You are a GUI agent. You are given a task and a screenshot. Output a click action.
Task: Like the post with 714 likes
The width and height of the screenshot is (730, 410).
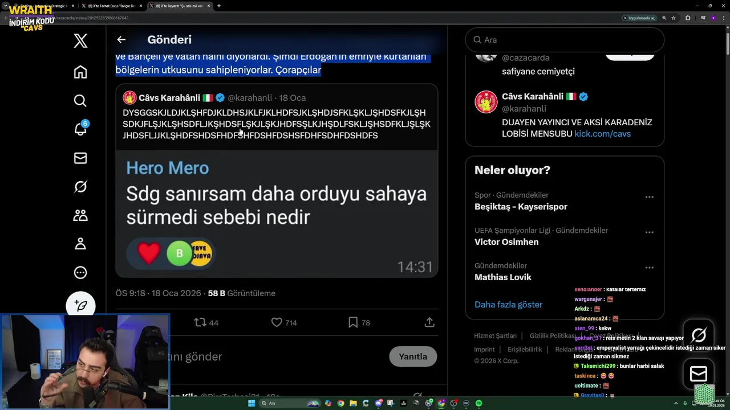(284, 322)
